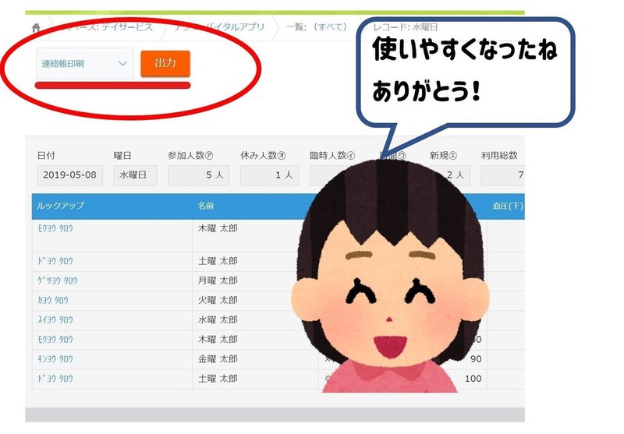Viewport: 624px width, 434px height.
Task: Click the 休み人数 value 1 人
Action: point(269,175)
